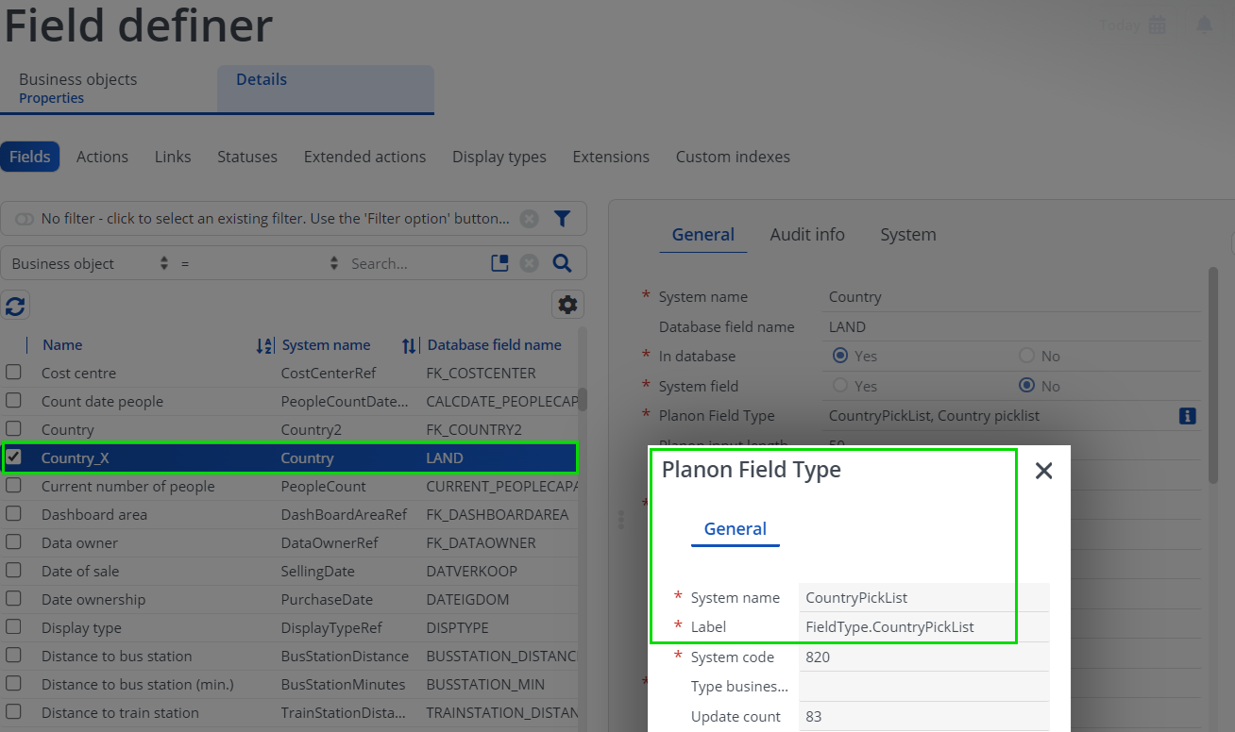Open the Today calendar icon
This screenshot has width=1235, height=732.
(1158, 25)
